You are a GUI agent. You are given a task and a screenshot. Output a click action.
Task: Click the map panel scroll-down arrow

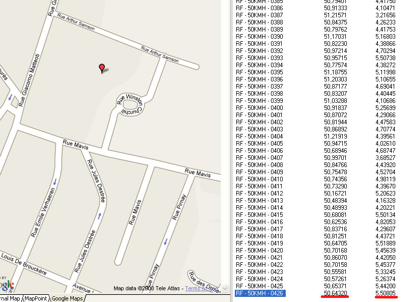226,288
